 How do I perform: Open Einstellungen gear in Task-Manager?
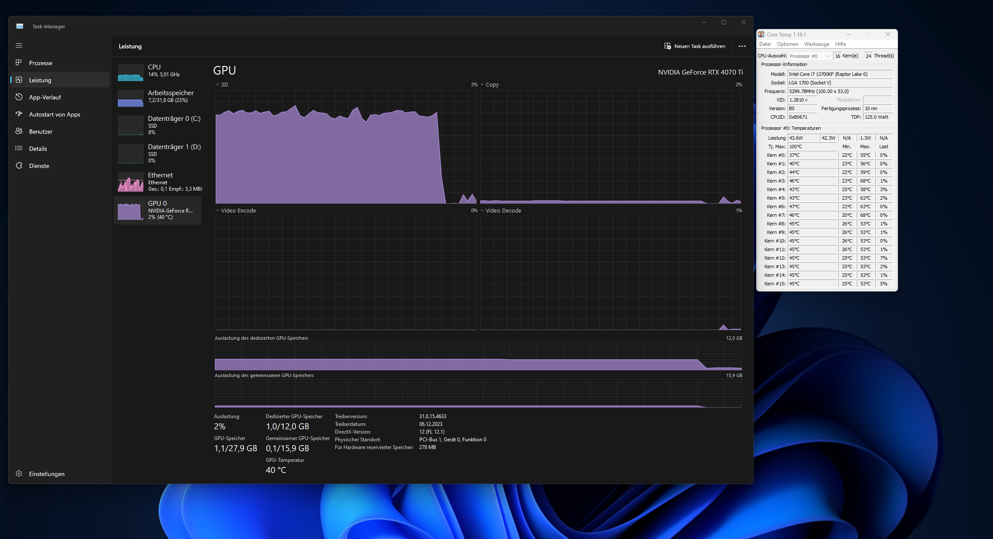19,473
